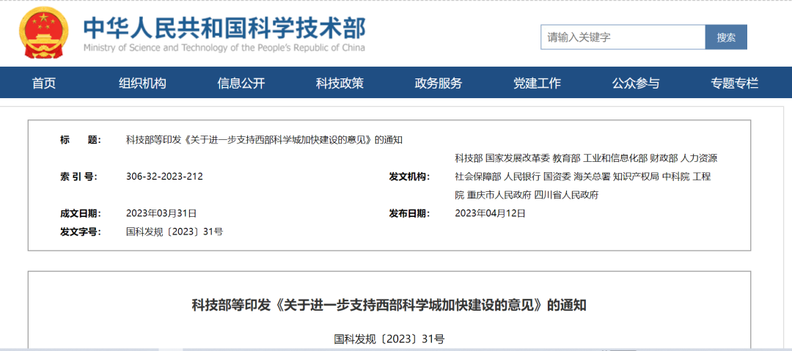Click the 发文字号 label

[x=81, y=232]
